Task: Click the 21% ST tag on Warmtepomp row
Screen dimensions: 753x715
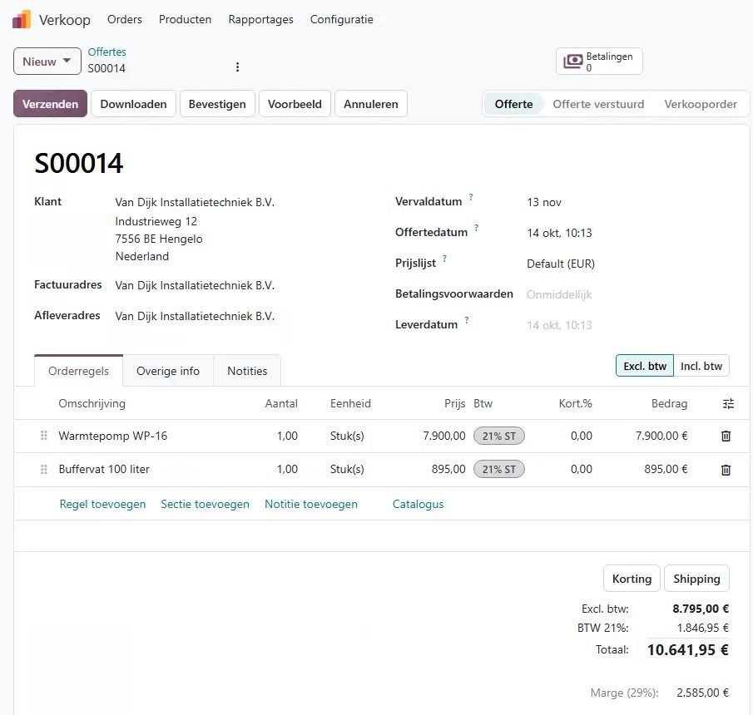Action: [x=499, y=436]
